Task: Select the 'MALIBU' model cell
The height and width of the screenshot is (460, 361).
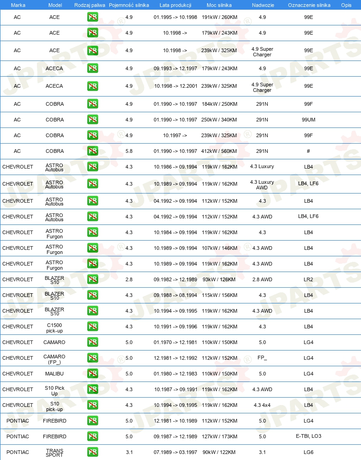Action: (x=54, y=374)
